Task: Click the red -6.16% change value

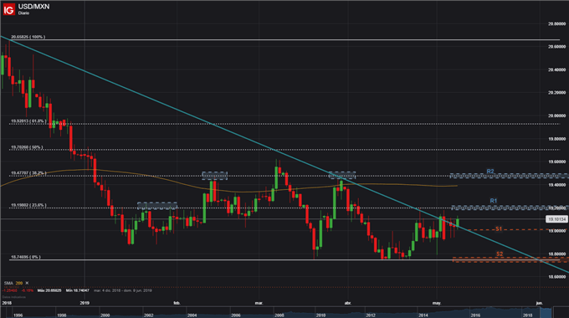Action: click(28, 290)
